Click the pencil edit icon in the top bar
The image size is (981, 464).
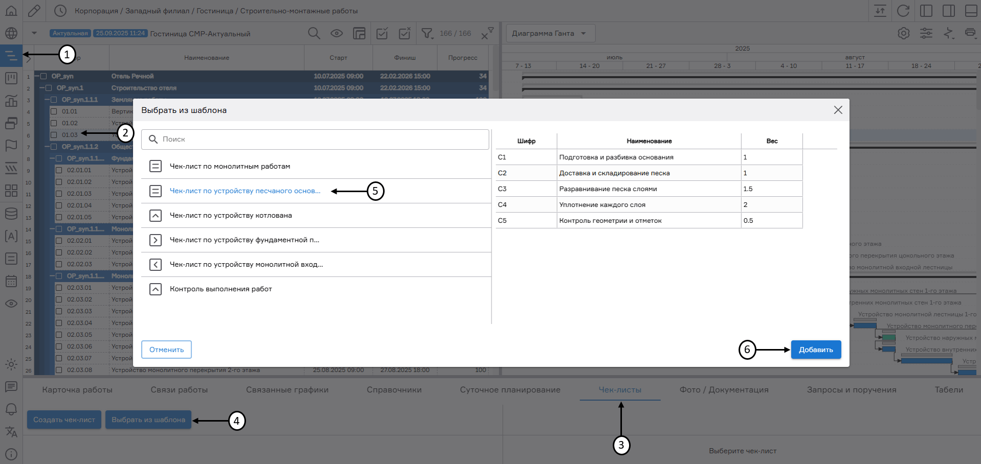tap(34, 11)
